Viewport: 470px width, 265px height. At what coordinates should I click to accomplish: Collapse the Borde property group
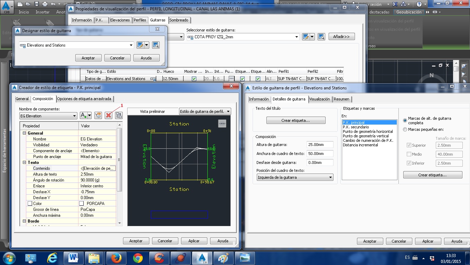tap(25, 221)
